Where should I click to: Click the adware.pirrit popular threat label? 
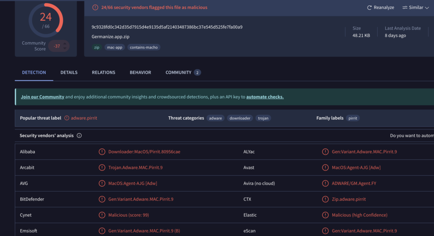coord(84,118)
